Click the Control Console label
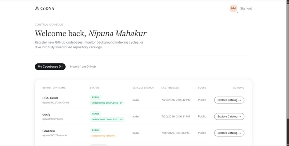This screenshot has width=289, height=146. click(49, 25)
